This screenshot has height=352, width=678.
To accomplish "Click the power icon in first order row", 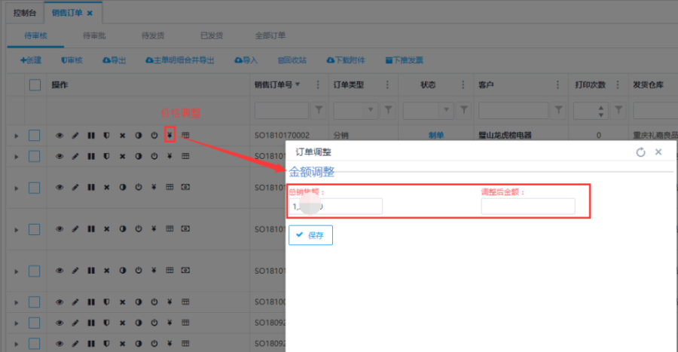I will pos(154,136).
